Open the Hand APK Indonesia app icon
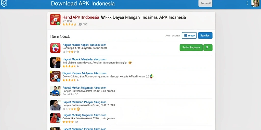The image size is (261, 130). 55,20
